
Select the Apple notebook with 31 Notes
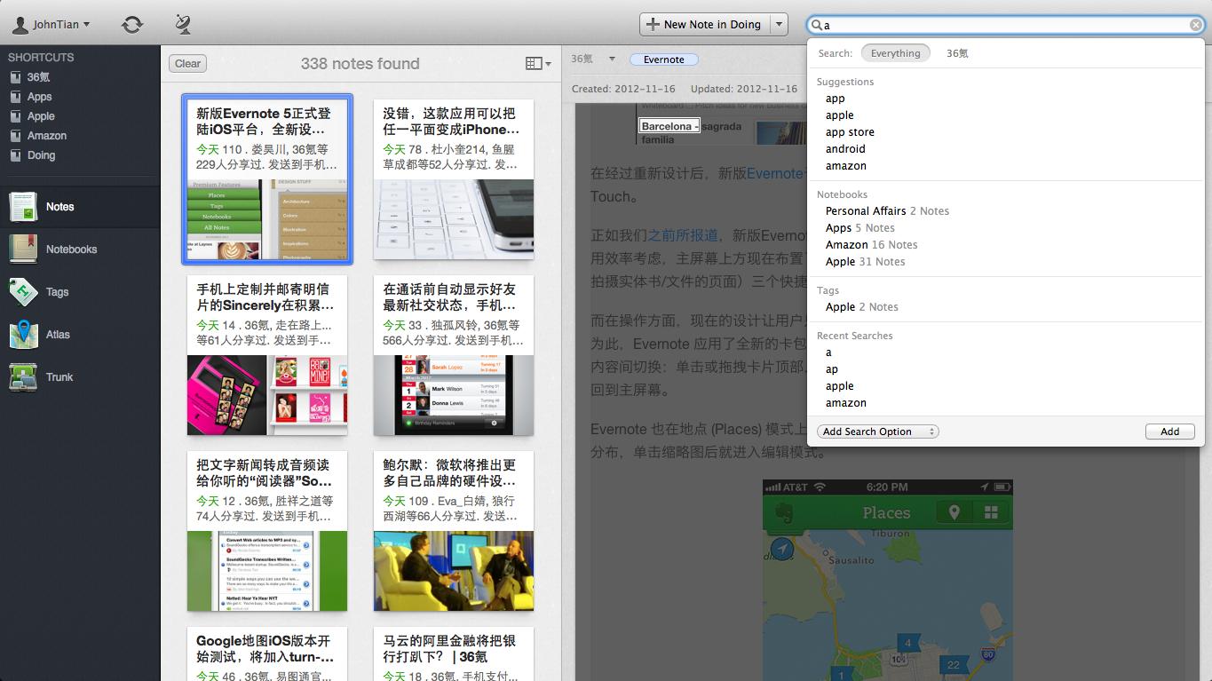865,262
